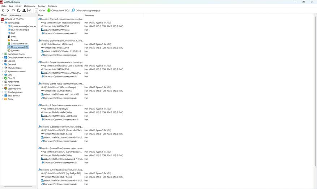This screenshot has width=317, height=189.
Task: Open the Справка menu
Action: (x=52, y=6)
